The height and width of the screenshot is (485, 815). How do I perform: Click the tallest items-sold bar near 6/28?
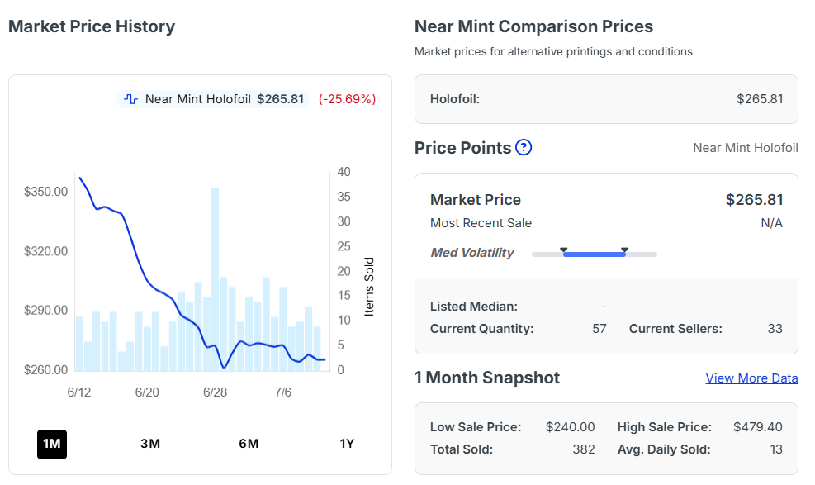click(216, 279)
